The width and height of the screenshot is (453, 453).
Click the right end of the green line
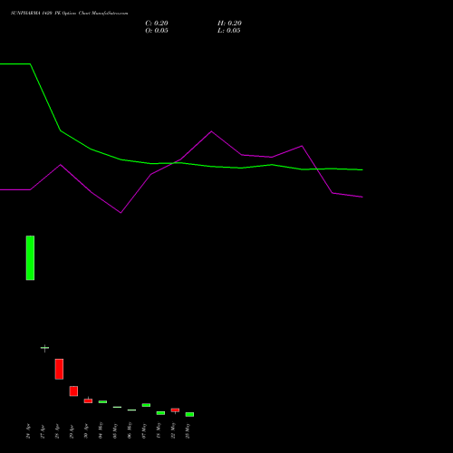coord(362,169)
